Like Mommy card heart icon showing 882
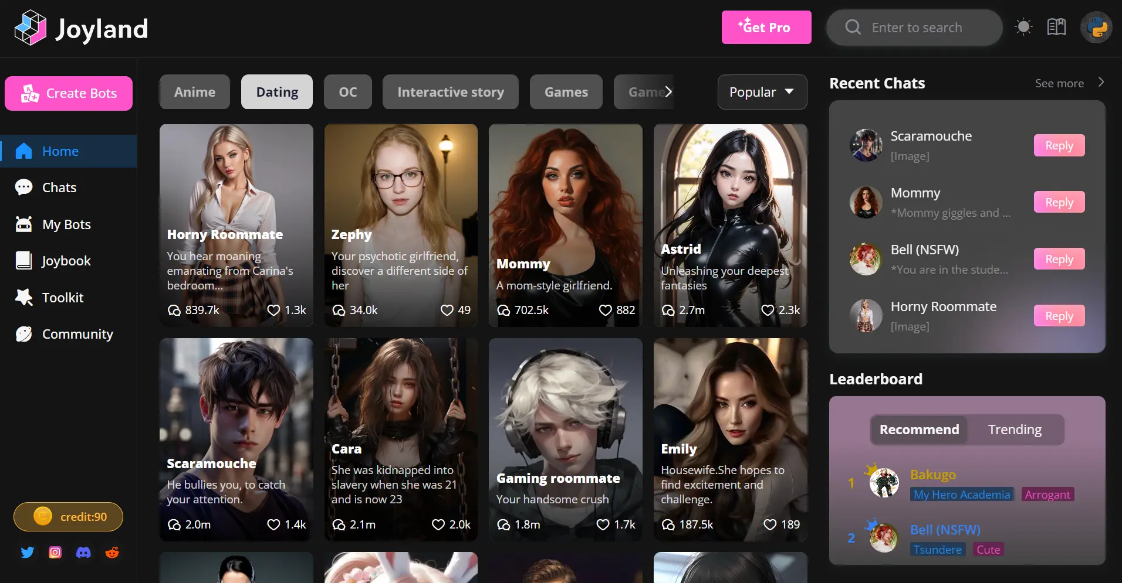 [605, 310]
